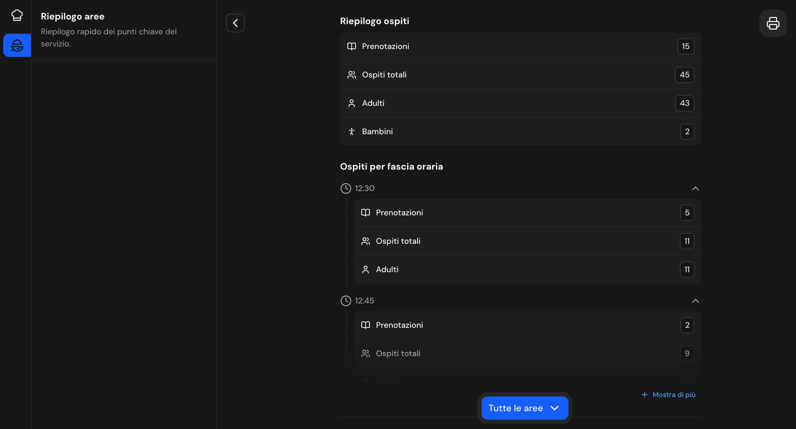Image resolution: width=796 pixels, height=429 pixels.
Task: Click the 12:45 Prenotazioni count 2
Action: (687, 325)
